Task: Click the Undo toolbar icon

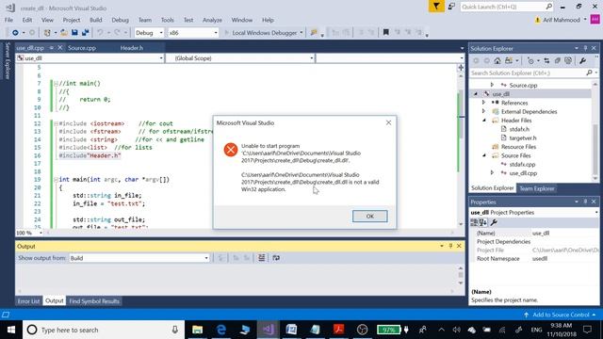Action: point(100,33)
